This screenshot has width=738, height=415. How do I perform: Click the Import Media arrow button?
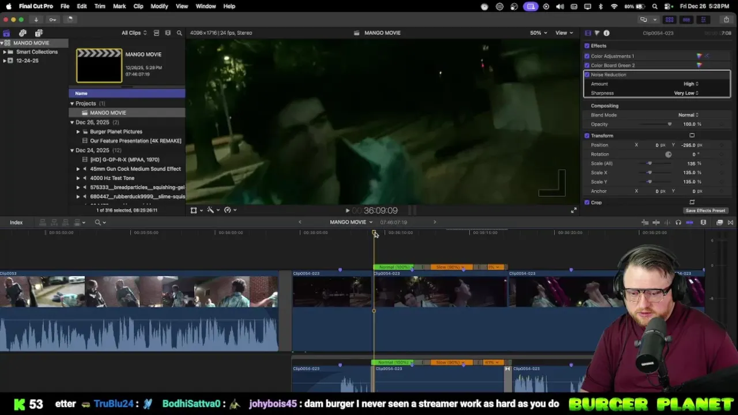pyautogui.click(x=36, y=20)
